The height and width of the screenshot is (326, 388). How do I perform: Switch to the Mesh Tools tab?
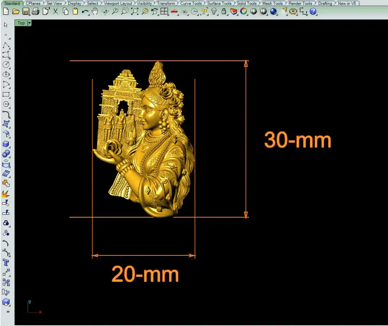[272, 4]
